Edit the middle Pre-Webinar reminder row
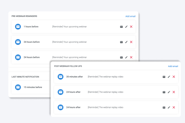 (126, 42)
